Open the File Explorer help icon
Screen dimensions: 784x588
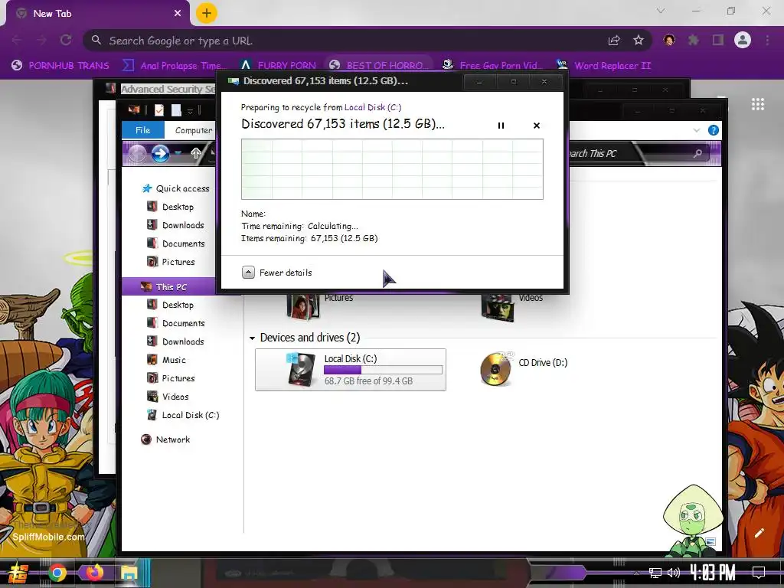point(714,130)
